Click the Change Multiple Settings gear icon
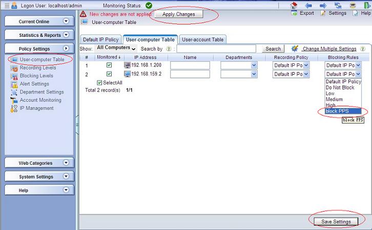This screenshot has width=372, height=230. pos(295,49)
